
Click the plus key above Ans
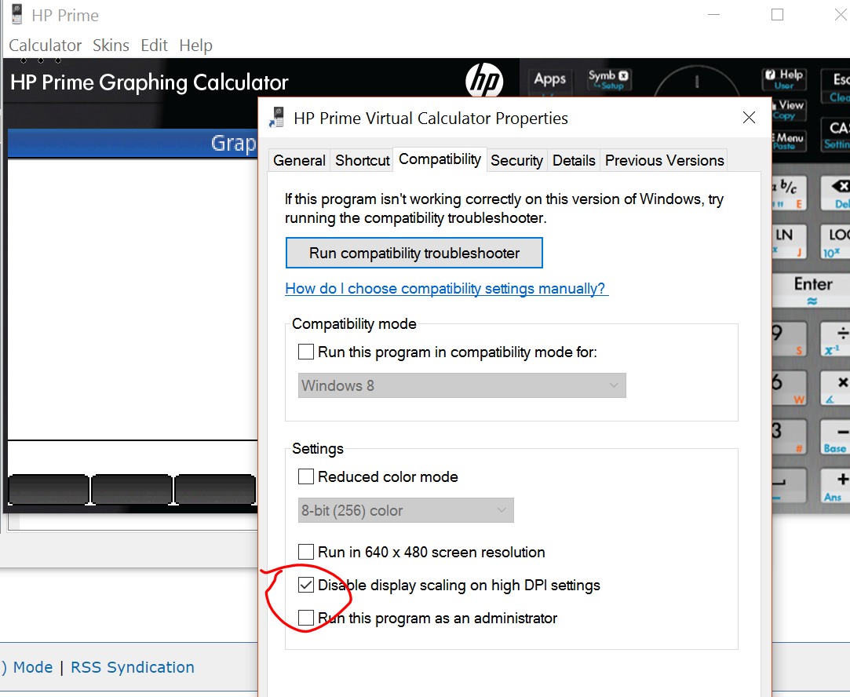tap(835, 486)
